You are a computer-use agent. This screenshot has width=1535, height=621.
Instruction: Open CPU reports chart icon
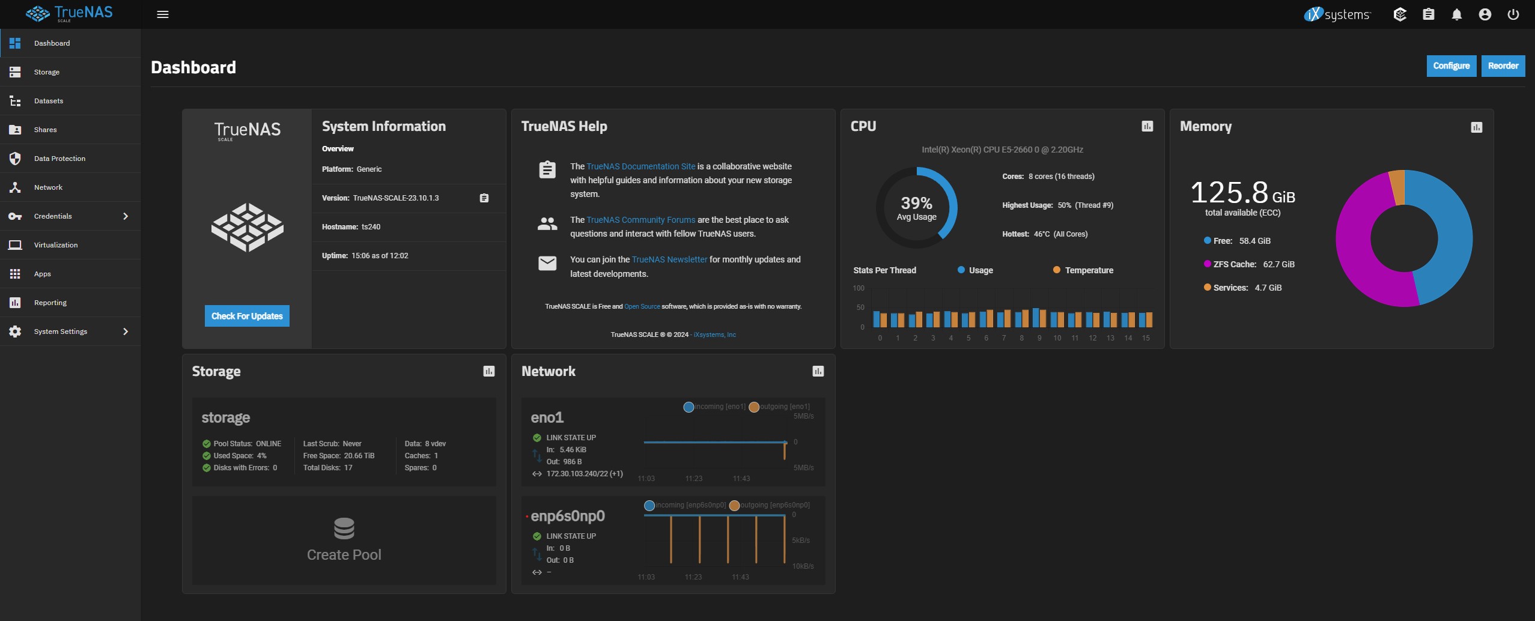tap(1147, 126)
